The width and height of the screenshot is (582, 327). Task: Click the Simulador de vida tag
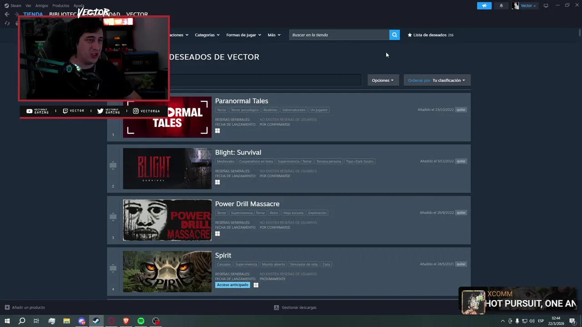coord(304,264)
